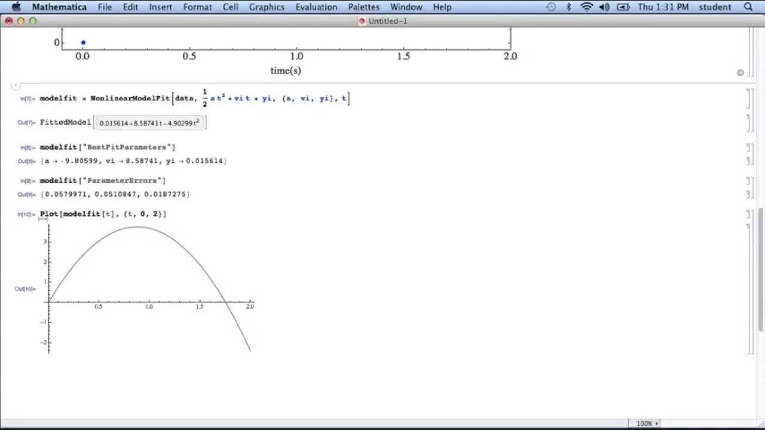
Task: Click the yellow minimize window button
Action: click(21, 21)
